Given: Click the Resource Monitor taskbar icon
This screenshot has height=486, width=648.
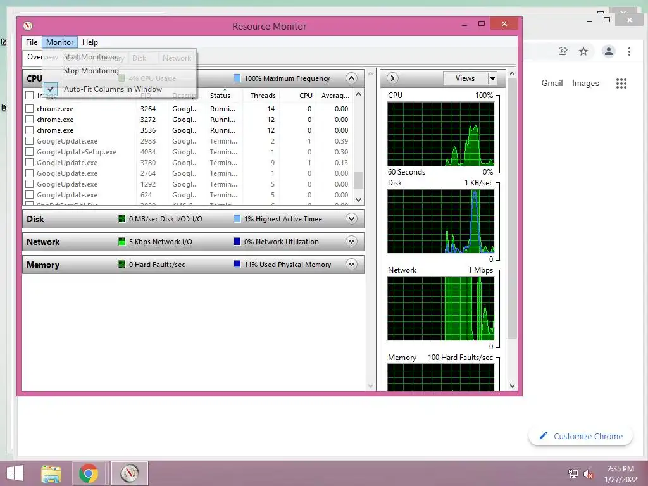Looking at the screenshot, I should 130,473.
